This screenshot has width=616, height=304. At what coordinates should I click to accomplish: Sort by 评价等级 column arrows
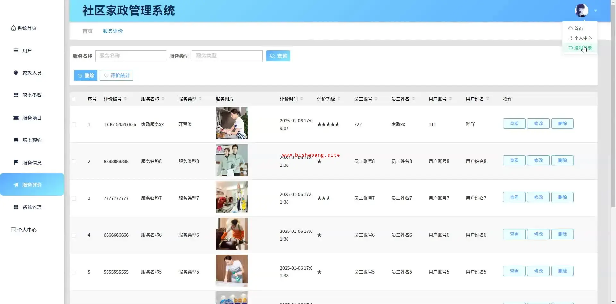coord(339,99)
